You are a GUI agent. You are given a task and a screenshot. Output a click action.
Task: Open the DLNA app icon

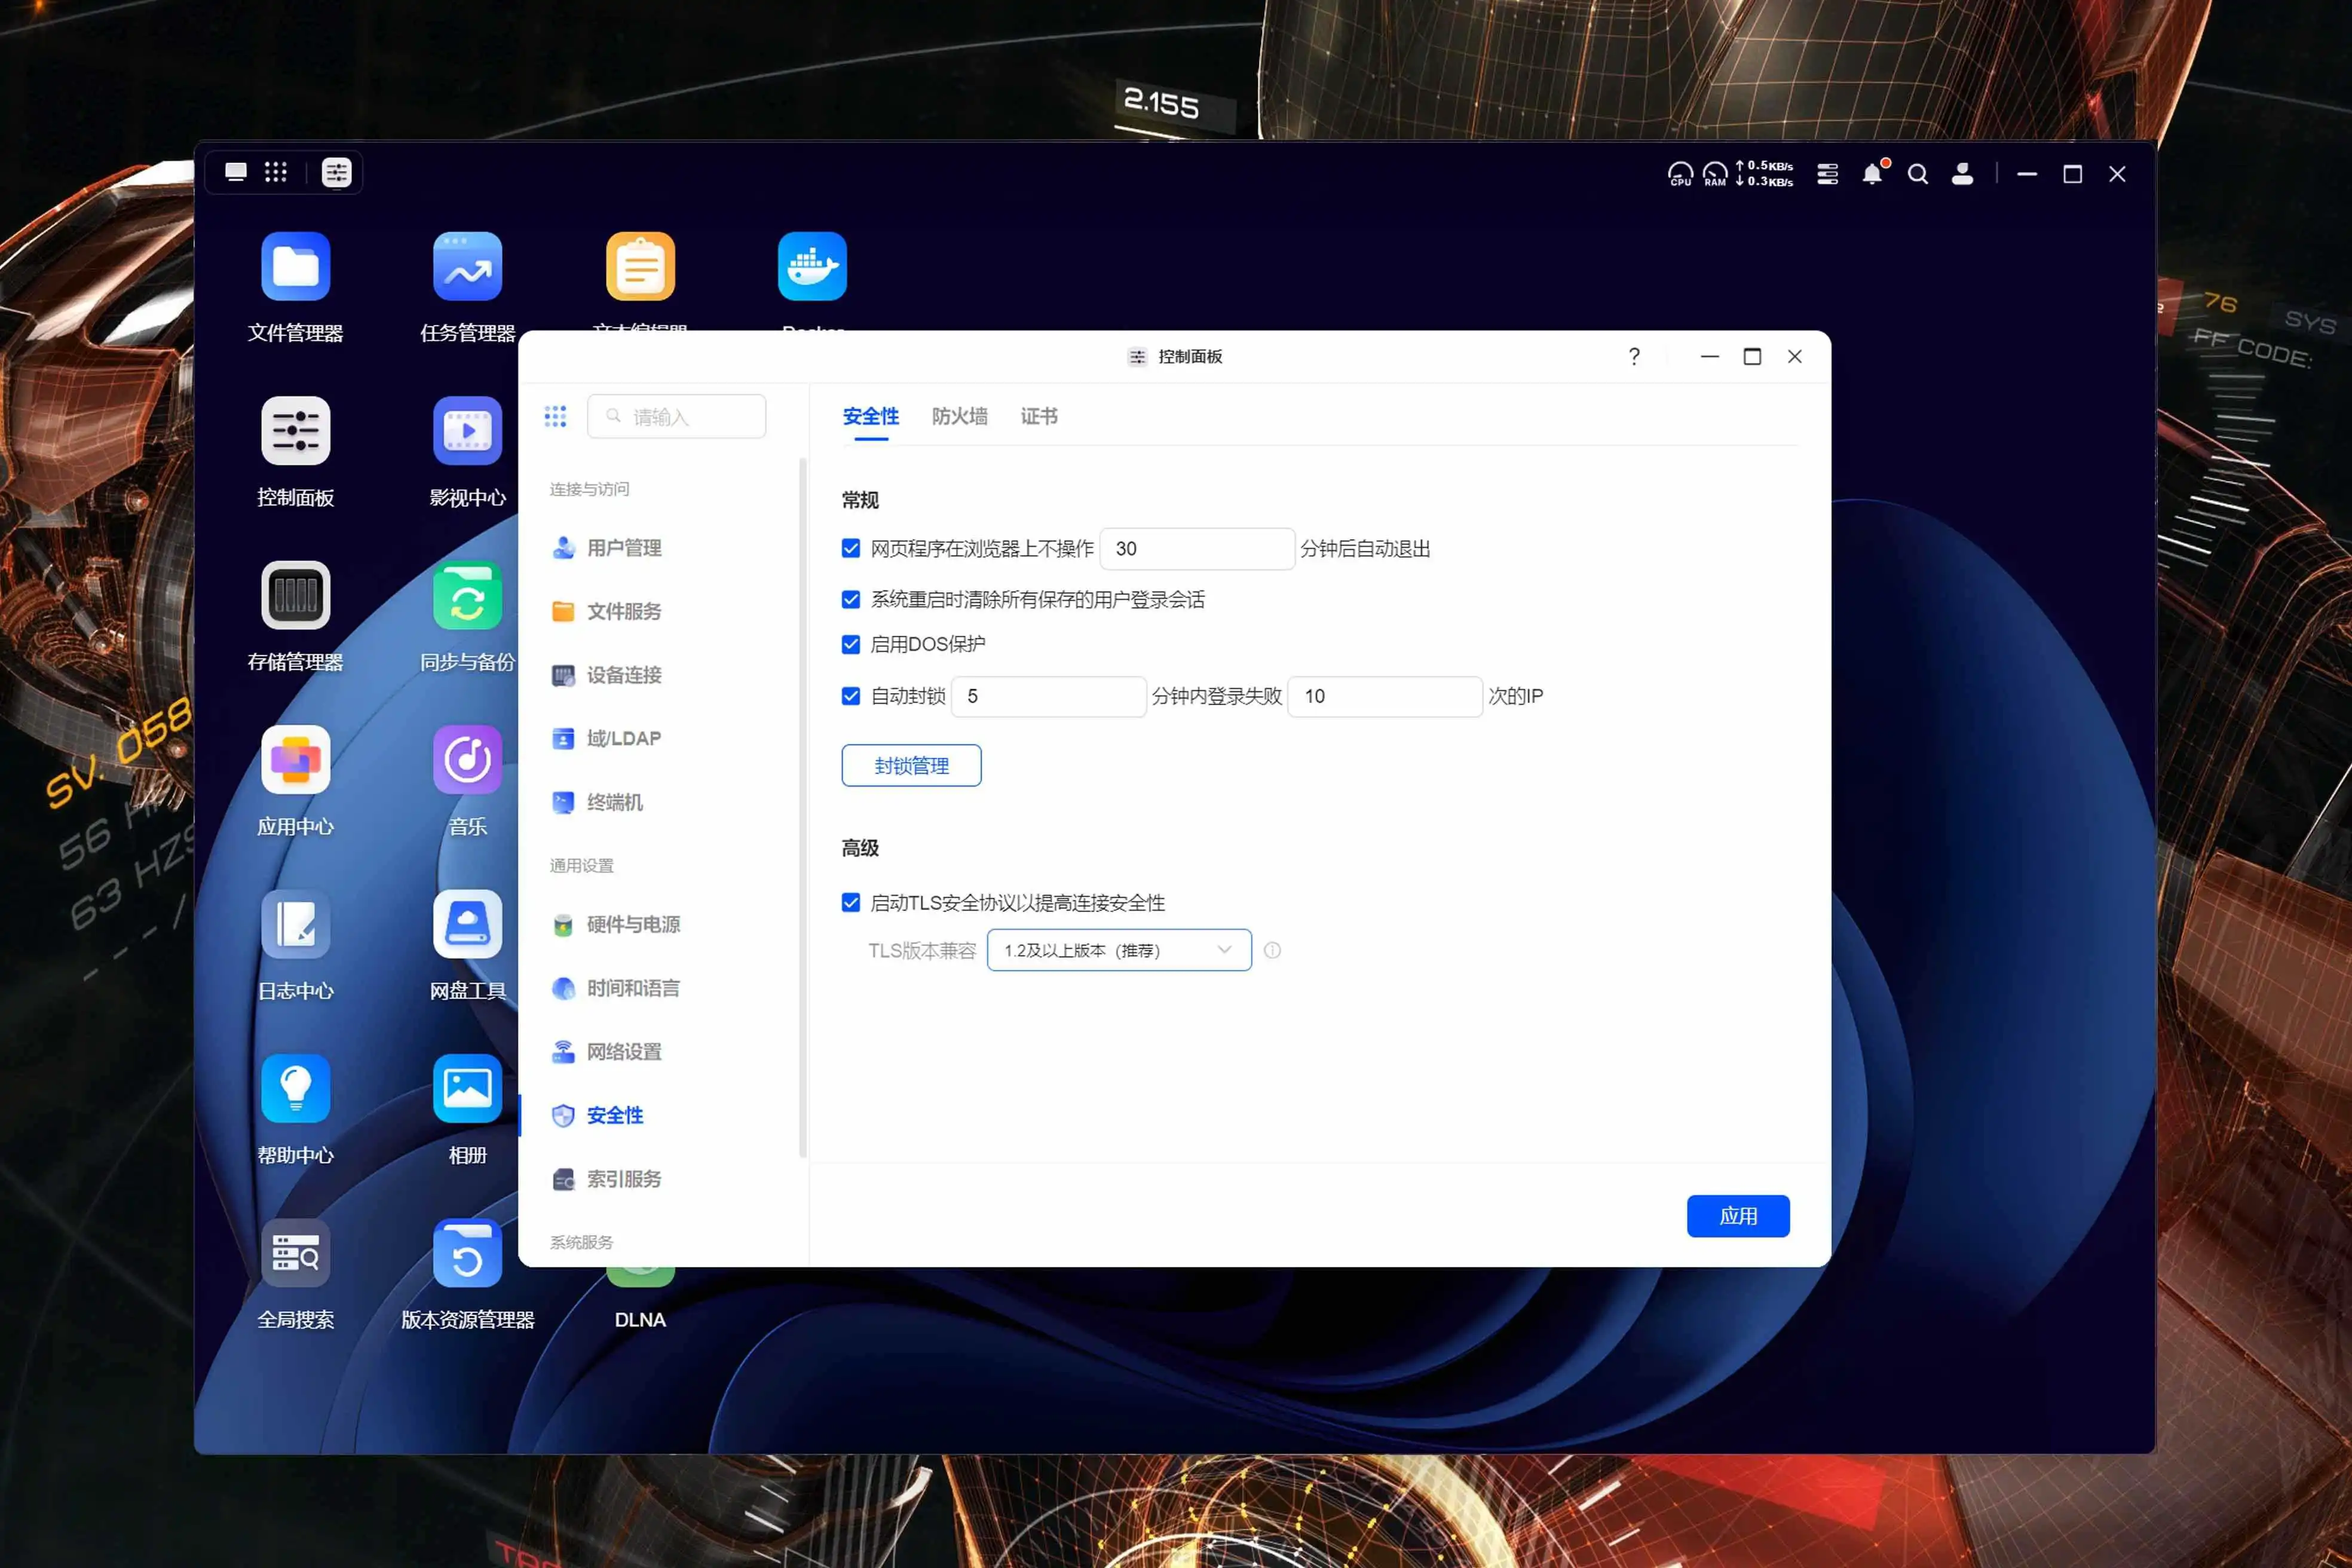click(640, 1277)
